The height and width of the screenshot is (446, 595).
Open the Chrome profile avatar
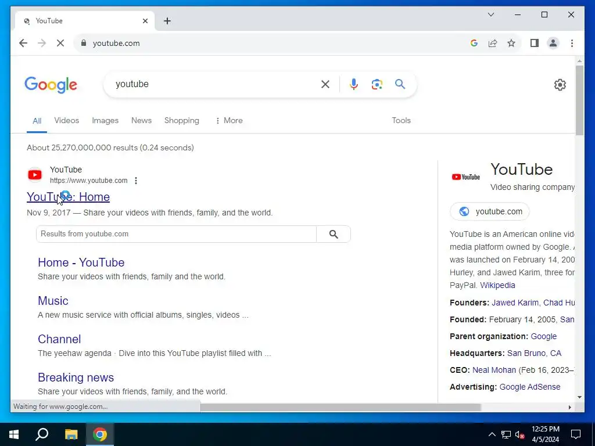(553, 43)
